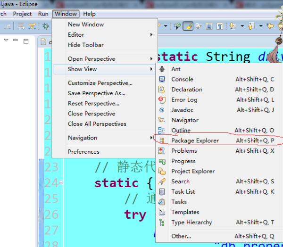
Task: Click the Problems view icon
Action: point(162,151)
